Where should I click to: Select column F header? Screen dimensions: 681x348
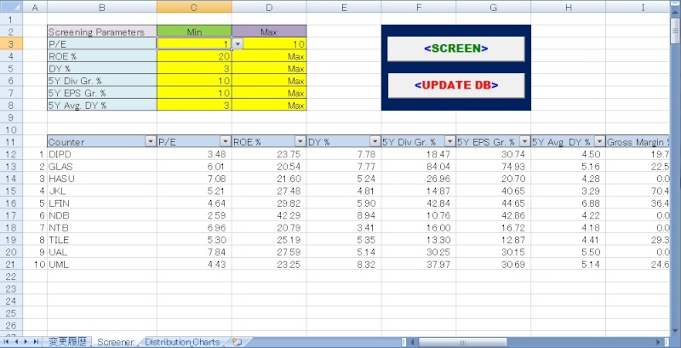[419, 7]
